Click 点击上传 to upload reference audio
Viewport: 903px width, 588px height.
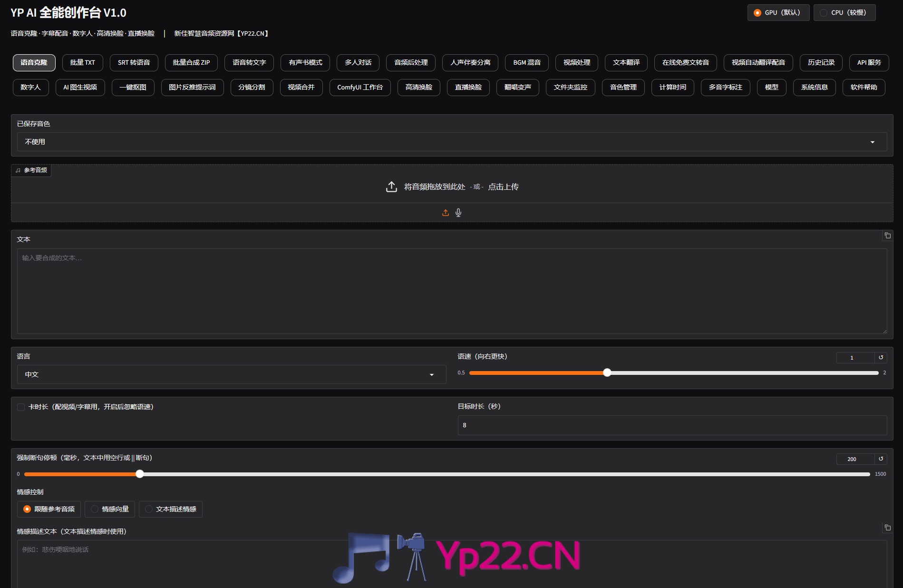tap(503, 187)
